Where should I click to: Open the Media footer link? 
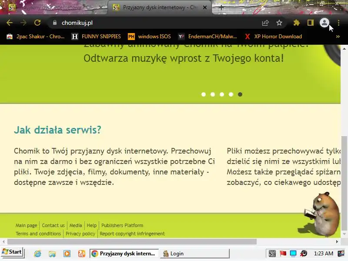(x=76, y=225)
